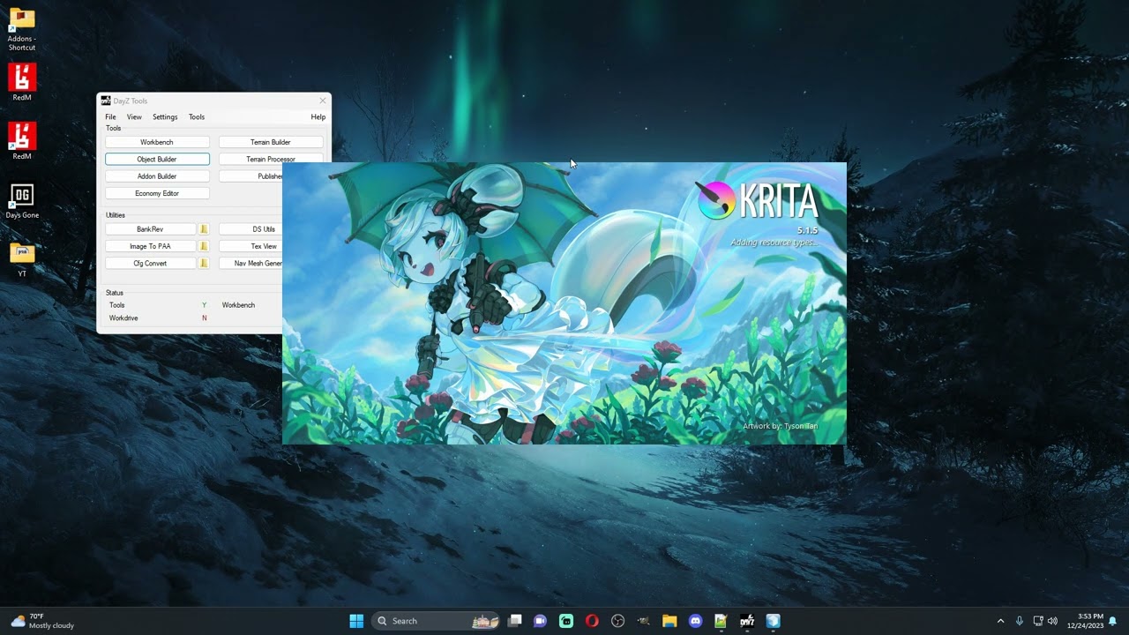Start the DS Utils utility
Screen dimensions: 1129x635
[x=250, y=229]
